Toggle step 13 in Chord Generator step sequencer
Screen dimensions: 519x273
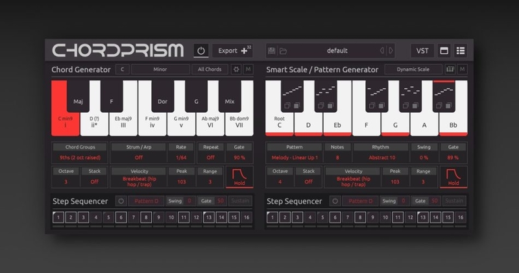pyautogui.click(x=209, y=217)
